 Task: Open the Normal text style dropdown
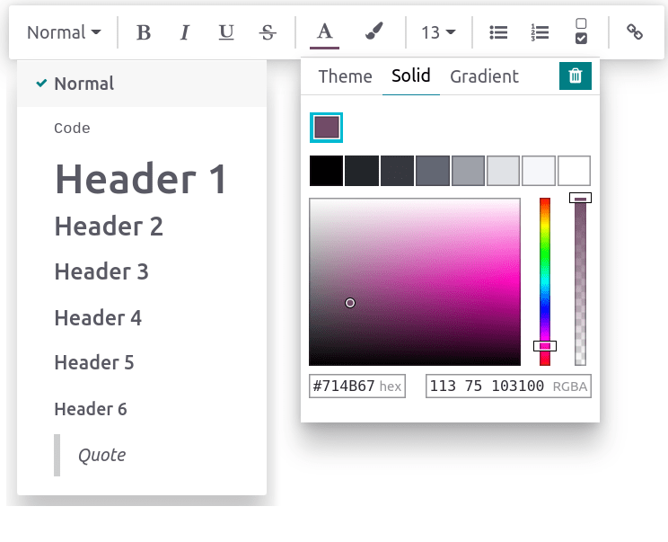64,32
